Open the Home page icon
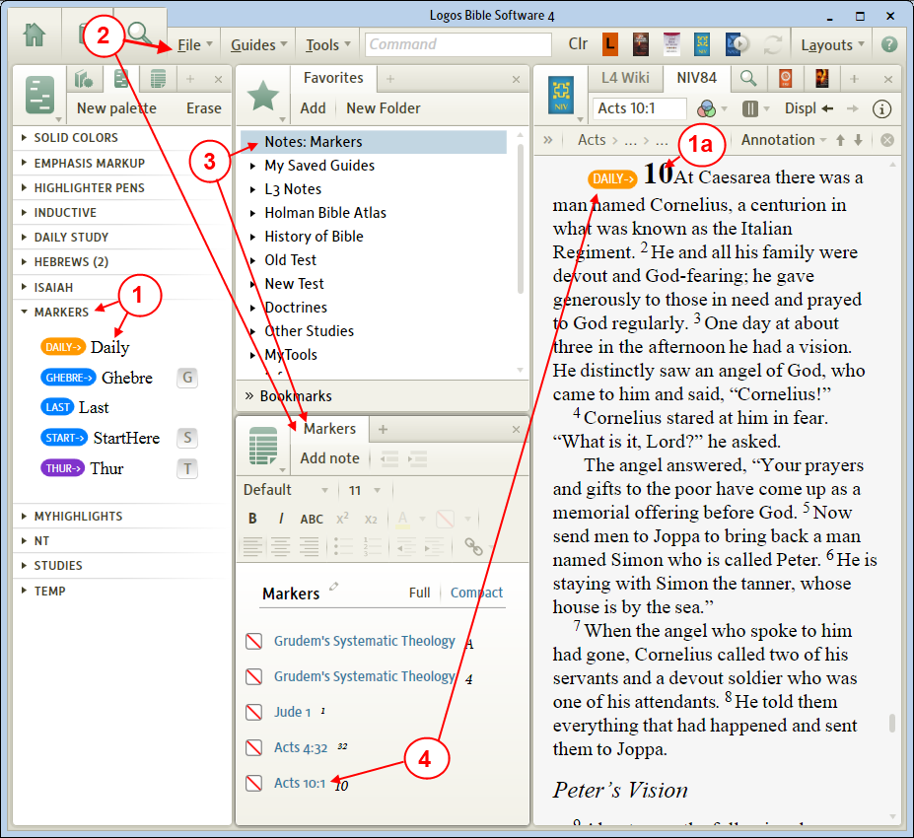Screen dimensions: 914x838 coord(35,35)
